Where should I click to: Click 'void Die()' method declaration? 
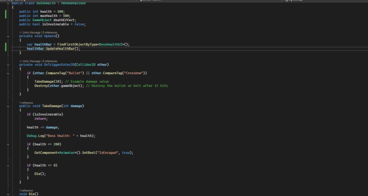[x=29, y=194]
